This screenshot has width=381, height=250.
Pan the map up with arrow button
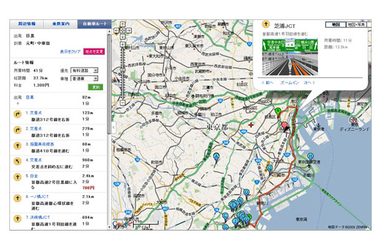point(122,24)
